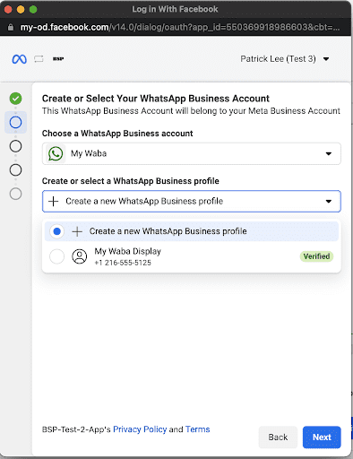Open the Patrick Lee (Test 3) account menu
The height and width of the screenshot is (459, 353).
click(x=285, y=59)
